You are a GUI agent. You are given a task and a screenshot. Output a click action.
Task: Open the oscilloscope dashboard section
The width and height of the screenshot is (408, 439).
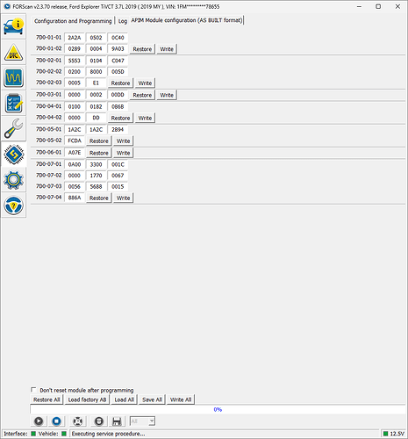tap(13, 77)
